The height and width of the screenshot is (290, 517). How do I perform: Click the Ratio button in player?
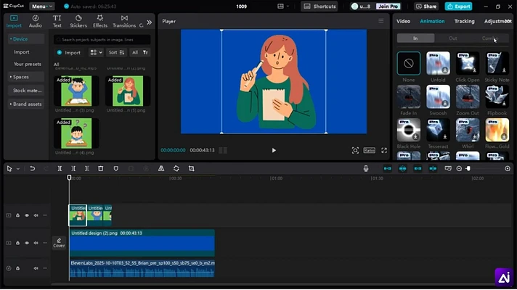tap(370, 150)
